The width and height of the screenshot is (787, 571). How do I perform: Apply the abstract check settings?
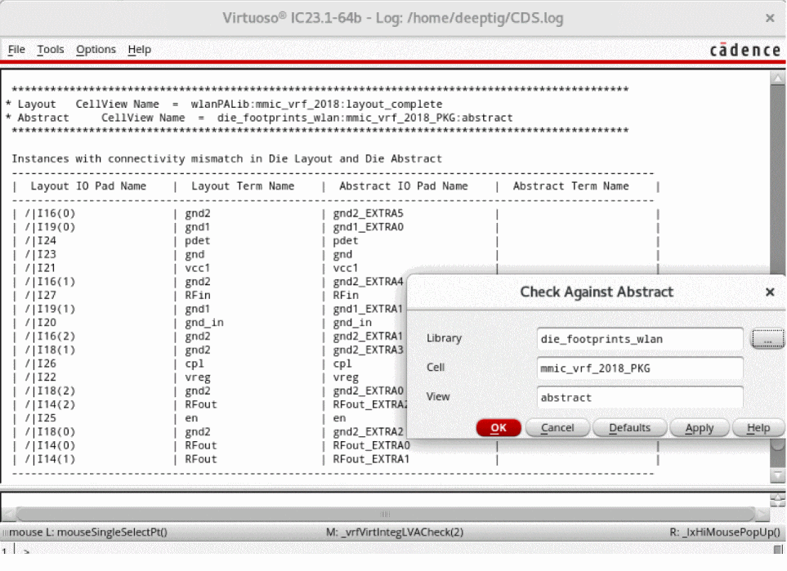[700, 427]
